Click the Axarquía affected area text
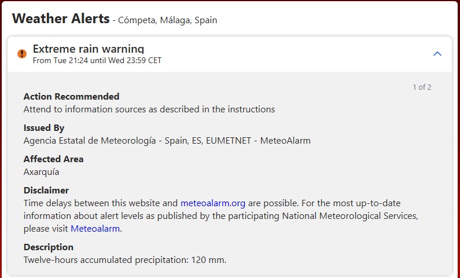The height and width of the screenshot is (278, 460). point(41,172)
